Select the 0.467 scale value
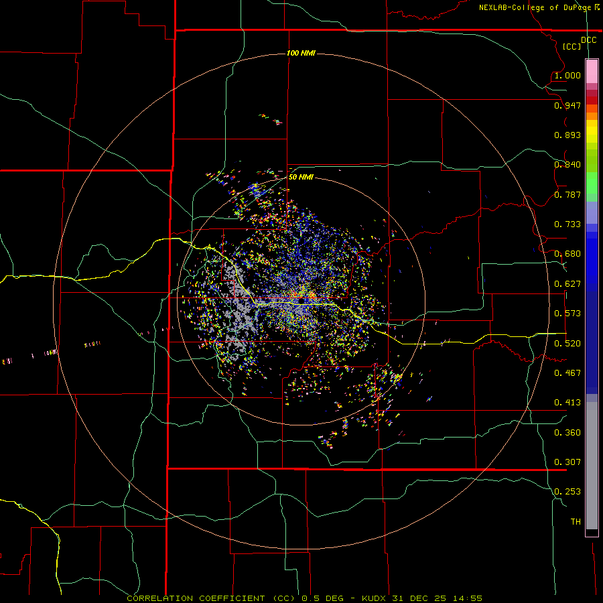 567,373
